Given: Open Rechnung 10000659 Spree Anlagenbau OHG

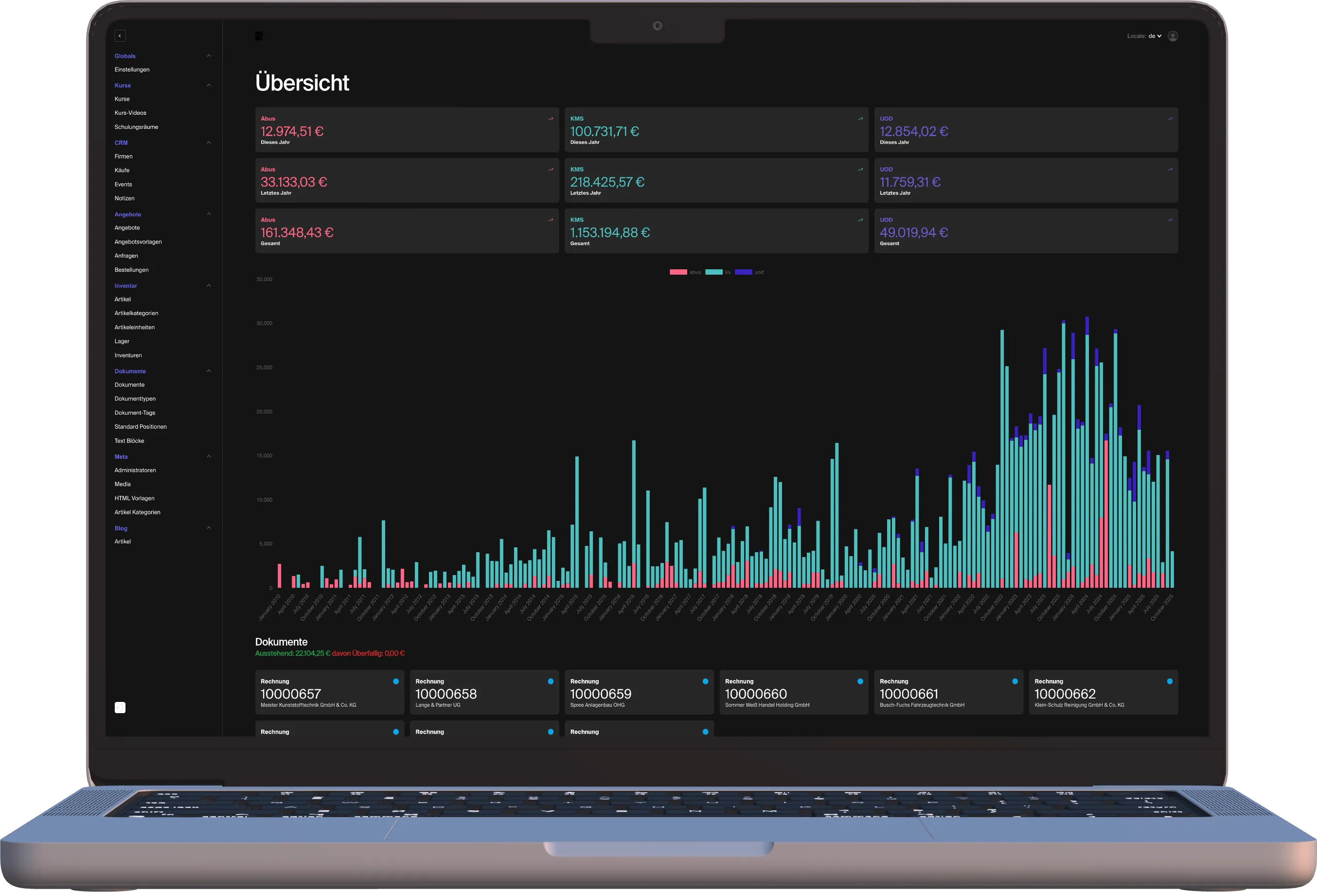Looking at the screenshot, I should tap(639, 692).
